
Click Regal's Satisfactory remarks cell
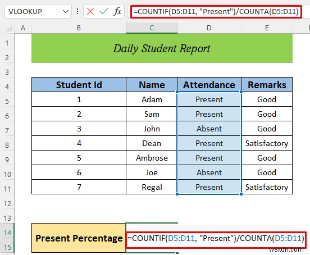(x=267, y=187)
